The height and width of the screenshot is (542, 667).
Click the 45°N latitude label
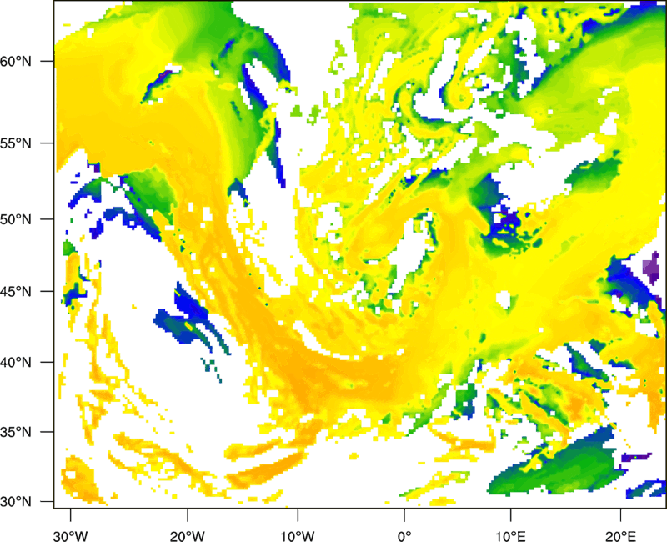click(16, 291)
